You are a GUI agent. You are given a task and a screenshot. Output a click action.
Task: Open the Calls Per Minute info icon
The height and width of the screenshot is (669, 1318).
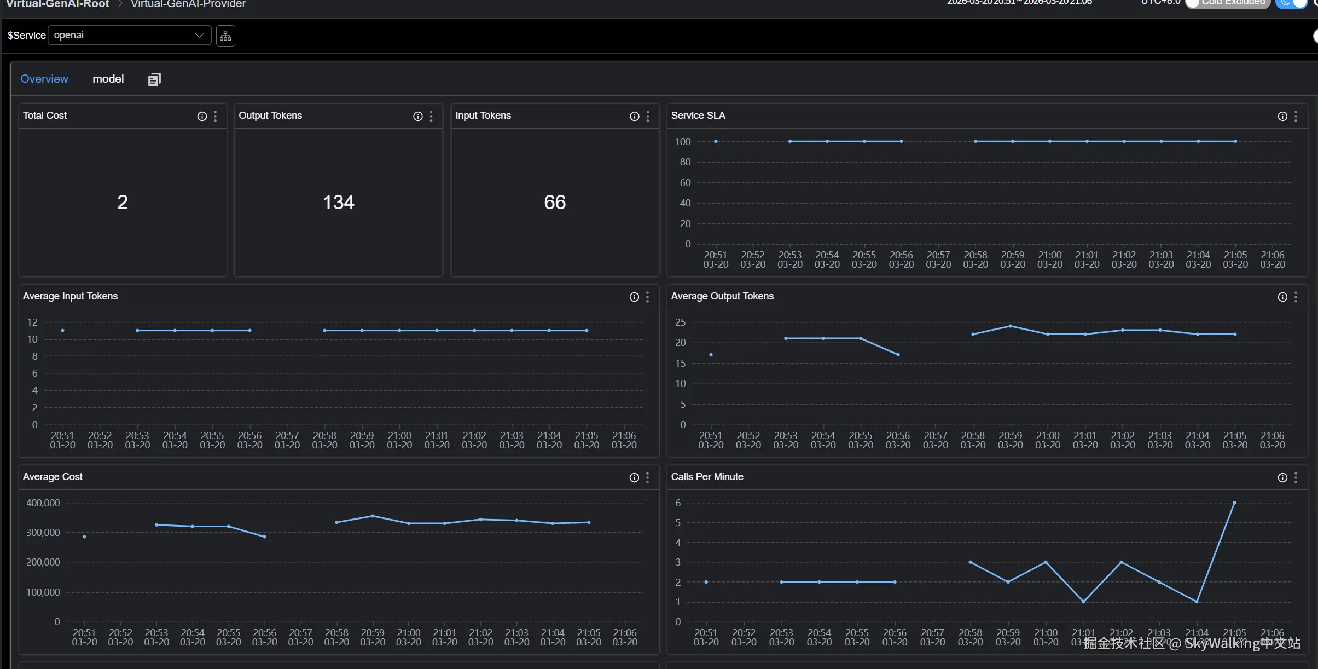(x=1282, y=477)
